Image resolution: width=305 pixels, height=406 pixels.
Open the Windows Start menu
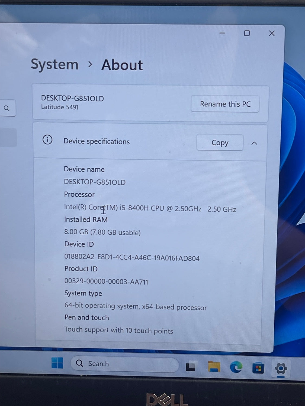[57, 363]
